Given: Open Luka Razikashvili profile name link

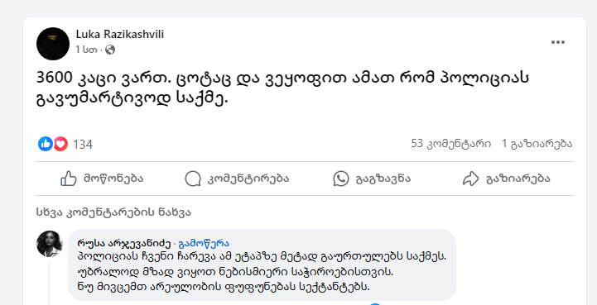Looking at the screenshot, I should pyautogui.click(x=120, y=35).
